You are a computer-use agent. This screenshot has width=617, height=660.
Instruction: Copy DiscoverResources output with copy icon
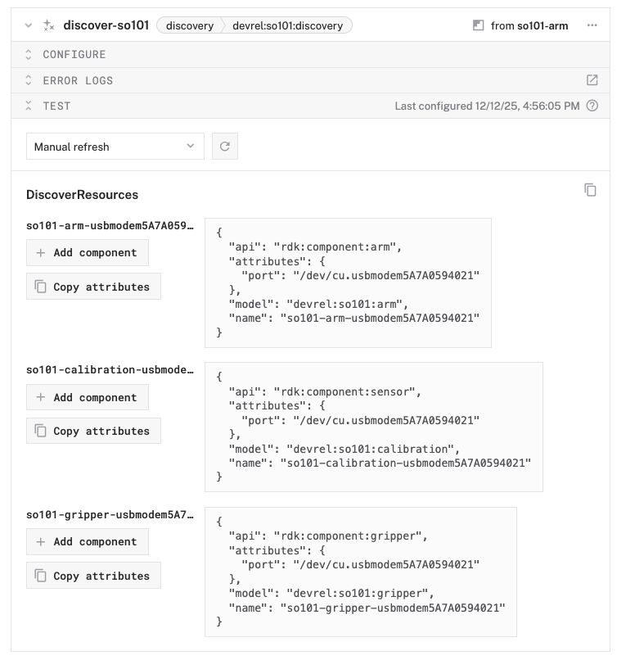(590, 190)
